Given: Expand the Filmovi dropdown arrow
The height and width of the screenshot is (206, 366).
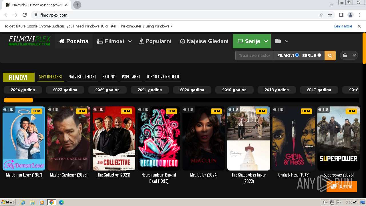Looking at the screenshot, I should (x=130, y=41).
